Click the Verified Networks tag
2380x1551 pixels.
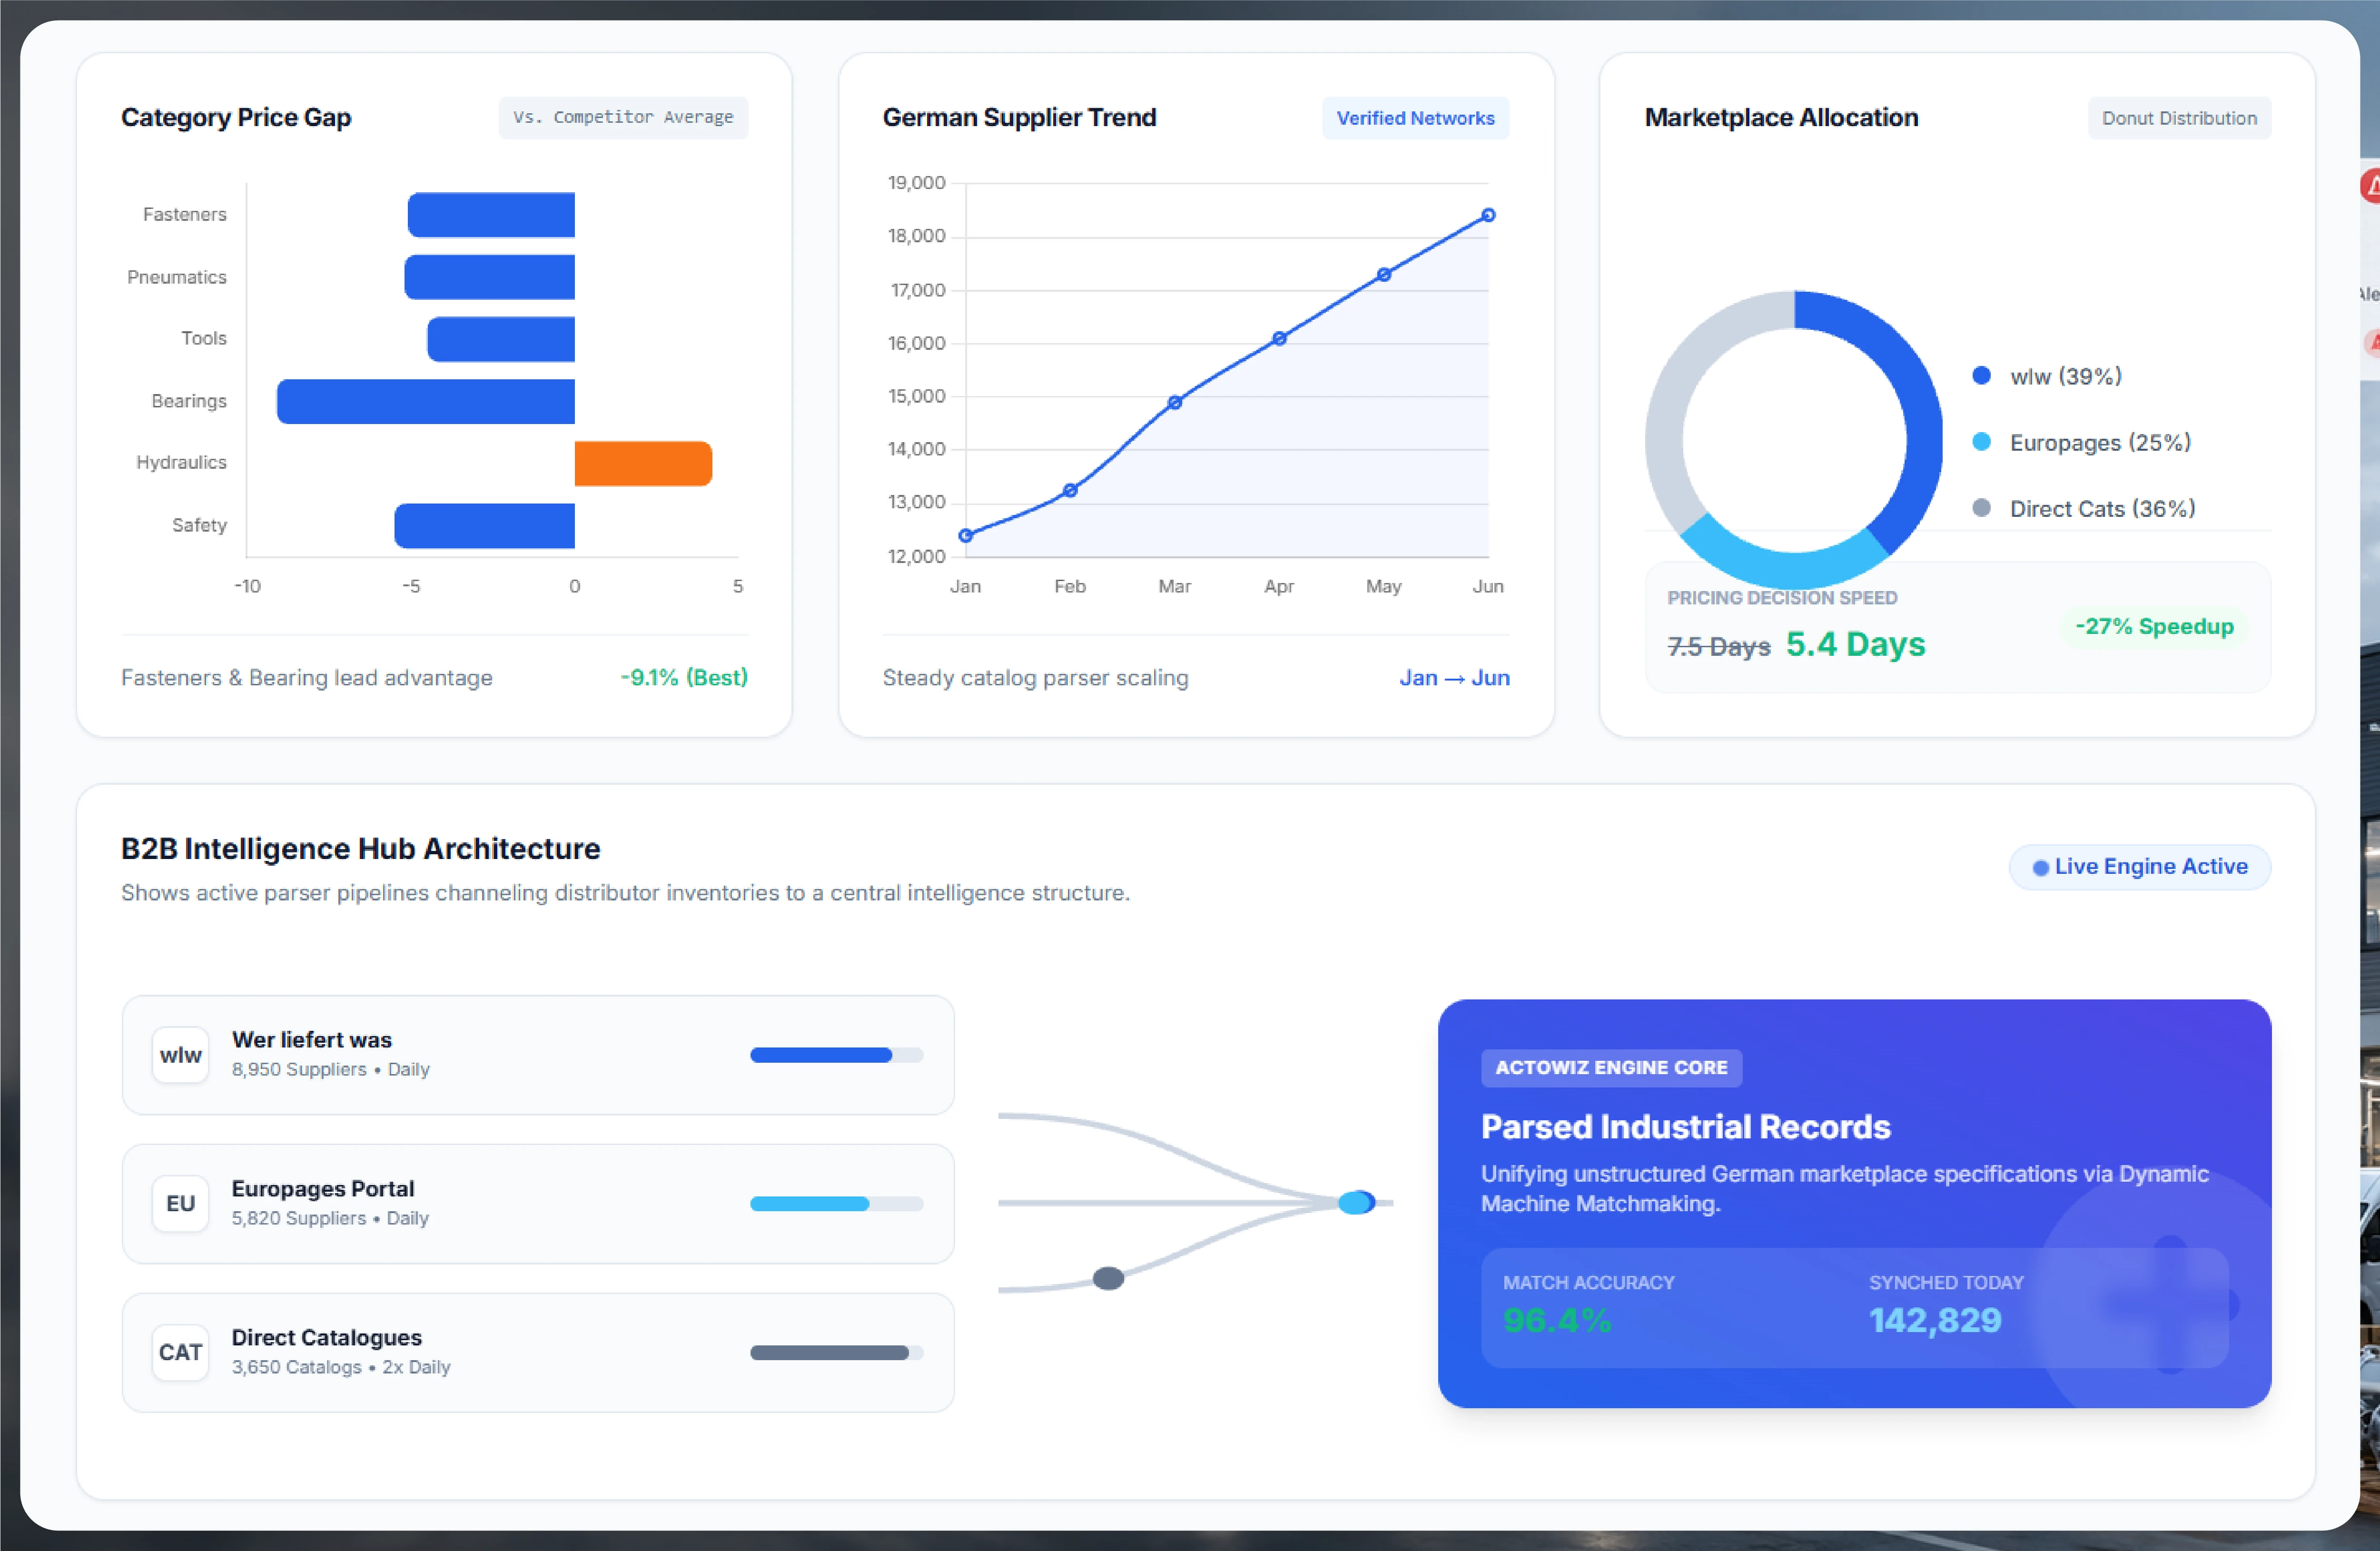click(x=1415, y=118)
